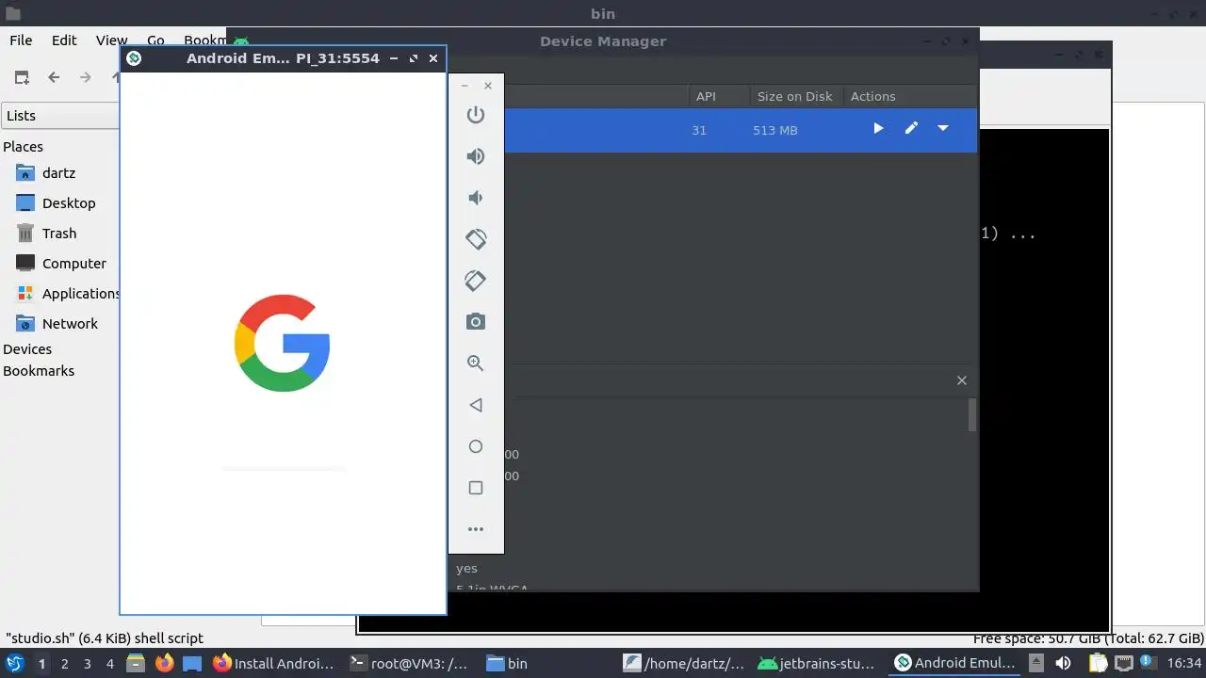Close the emulator toolbar panel

(x=487, y=86)
